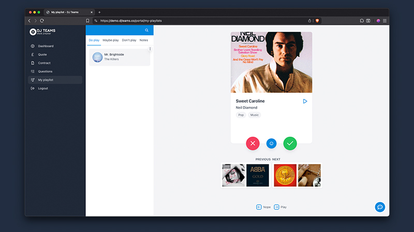Open the browser hamburger menu

[x=385, y=21]
